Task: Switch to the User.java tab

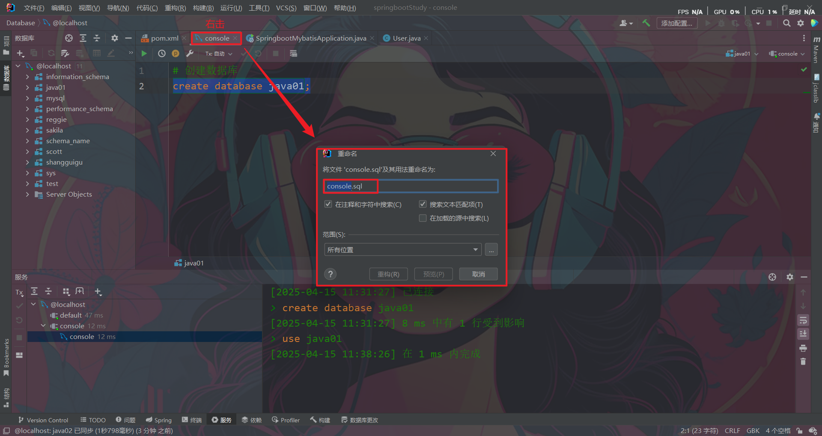Action: click(x=406, y=38)
